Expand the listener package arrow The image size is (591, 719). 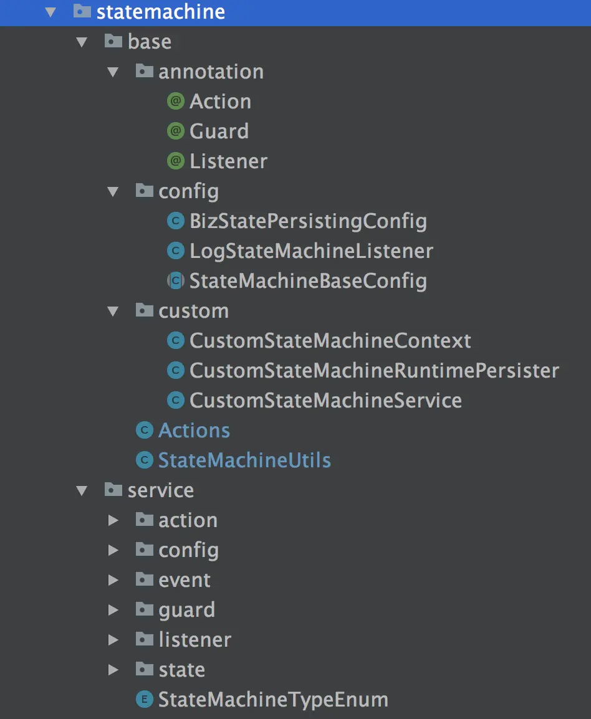tap(113, 640)
